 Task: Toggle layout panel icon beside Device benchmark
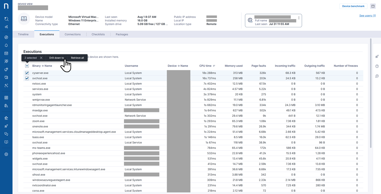click(373, 6)
